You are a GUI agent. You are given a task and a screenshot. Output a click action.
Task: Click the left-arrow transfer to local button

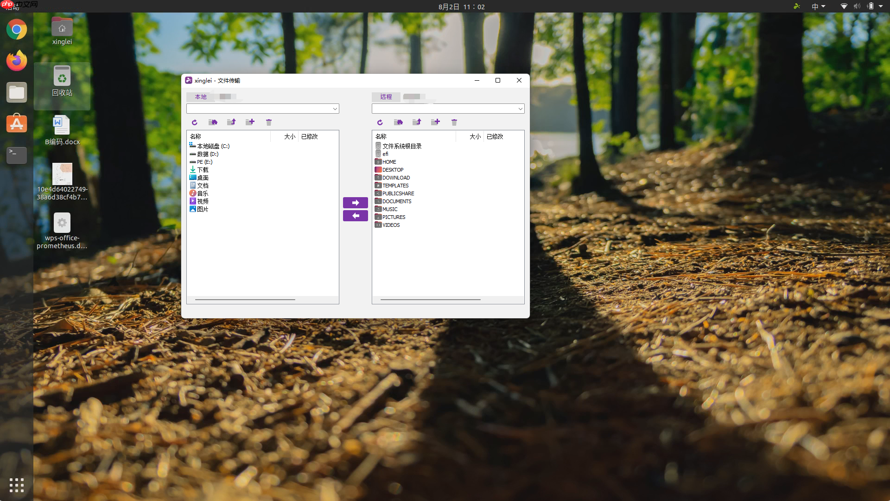[356, 216]
